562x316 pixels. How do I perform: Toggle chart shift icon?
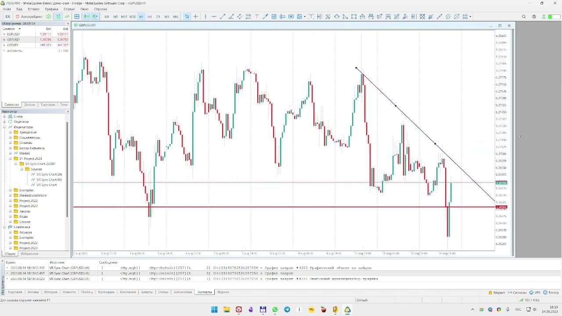(95, 17)
